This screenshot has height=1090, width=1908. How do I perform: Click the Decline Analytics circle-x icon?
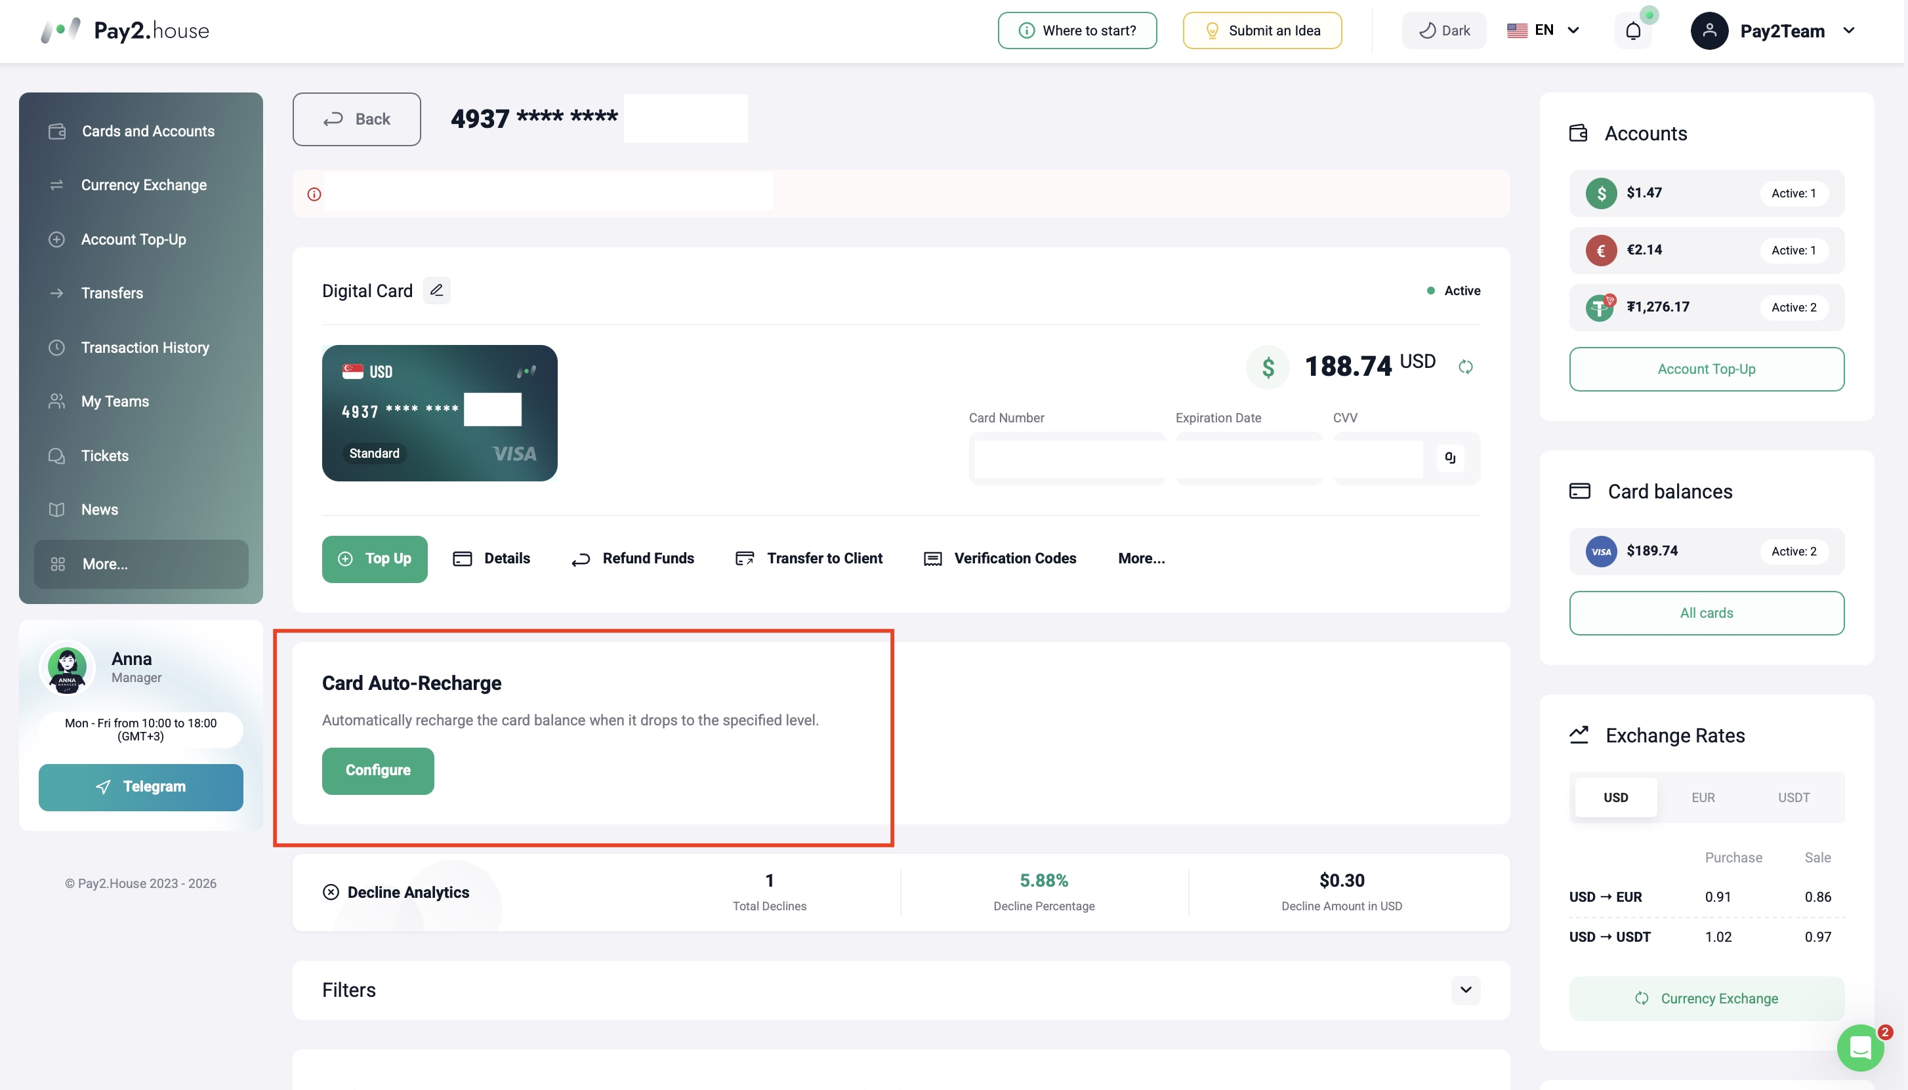click(330, 892)
